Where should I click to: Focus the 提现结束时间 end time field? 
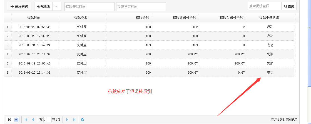141,7
